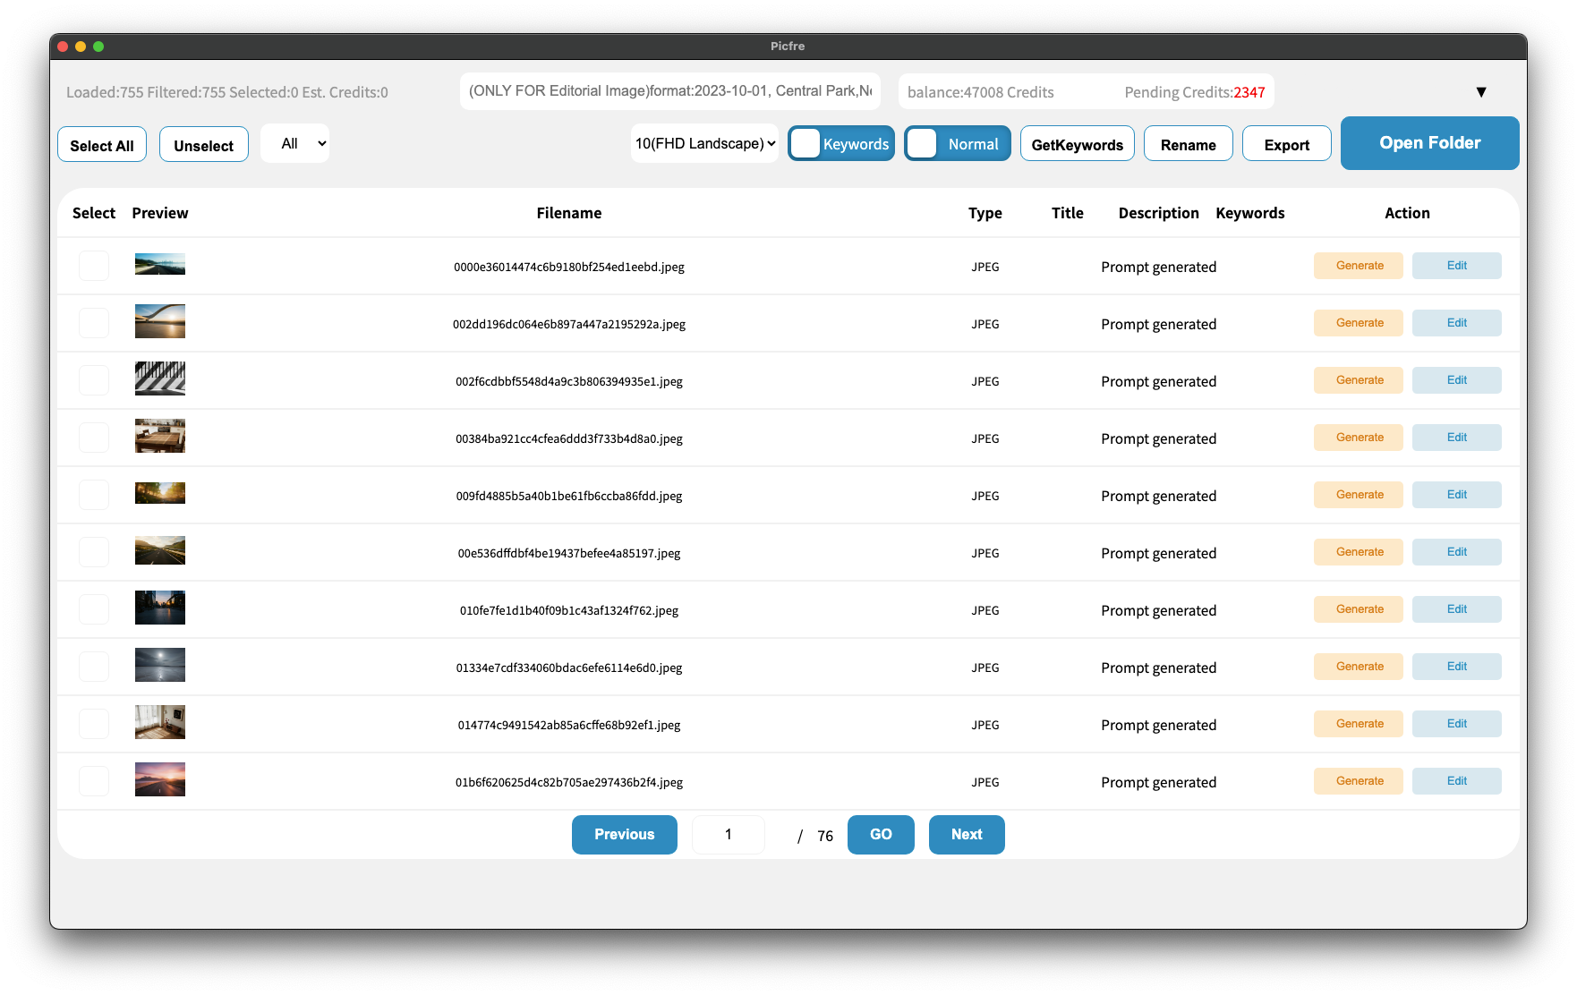Click the editorial image format text field
This screenshot has width=1577, height=995.
[x=669, y=91]
